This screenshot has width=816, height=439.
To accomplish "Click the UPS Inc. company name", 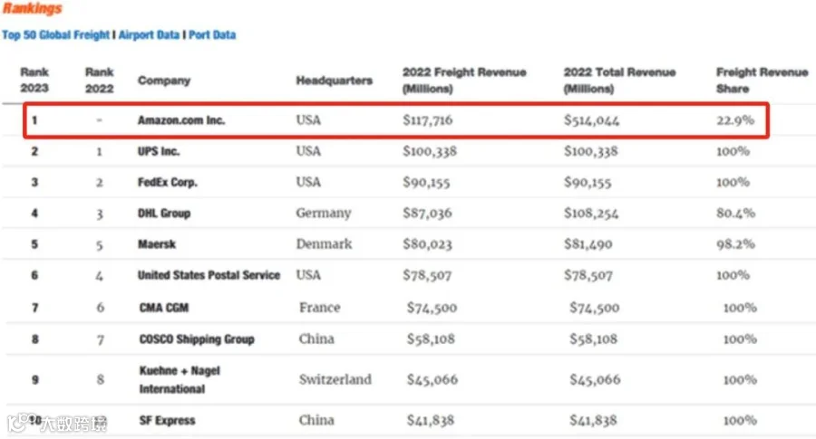I will point(159,151).
